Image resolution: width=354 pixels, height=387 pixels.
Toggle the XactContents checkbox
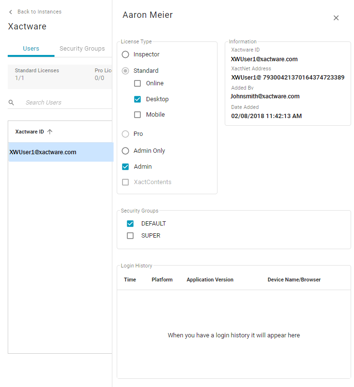click(x=125, y=182)
